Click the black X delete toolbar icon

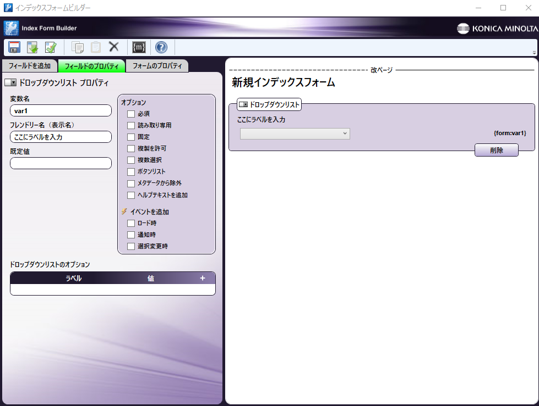point(114,47)
